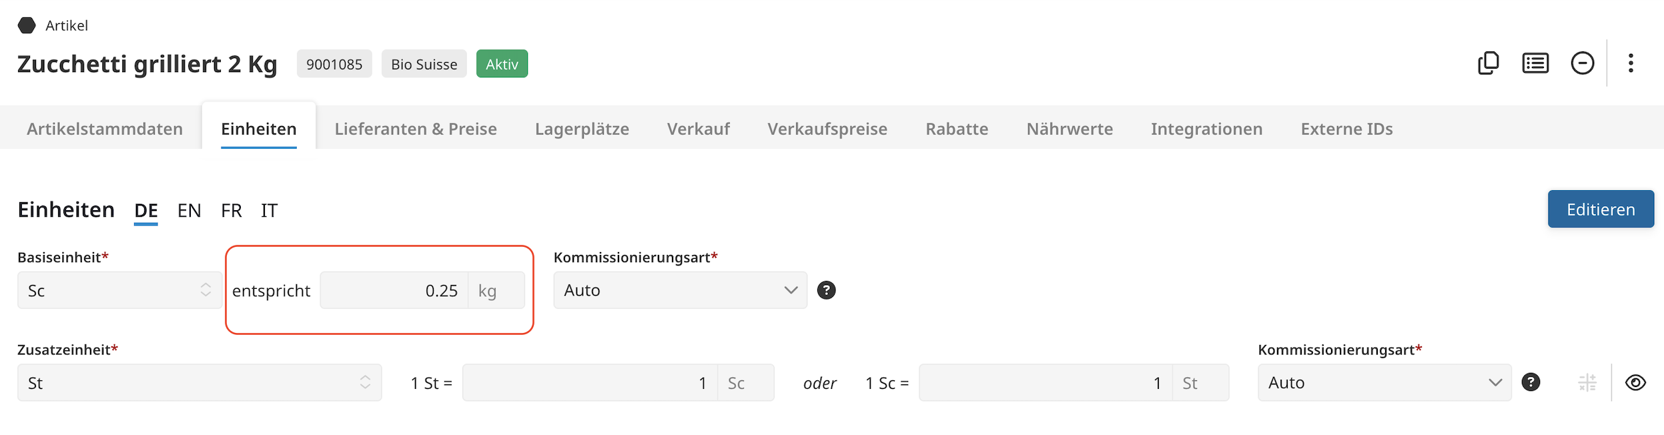Switch units language to FR
This screenshot has width=1664, height=435.
[x=231, y=211]
